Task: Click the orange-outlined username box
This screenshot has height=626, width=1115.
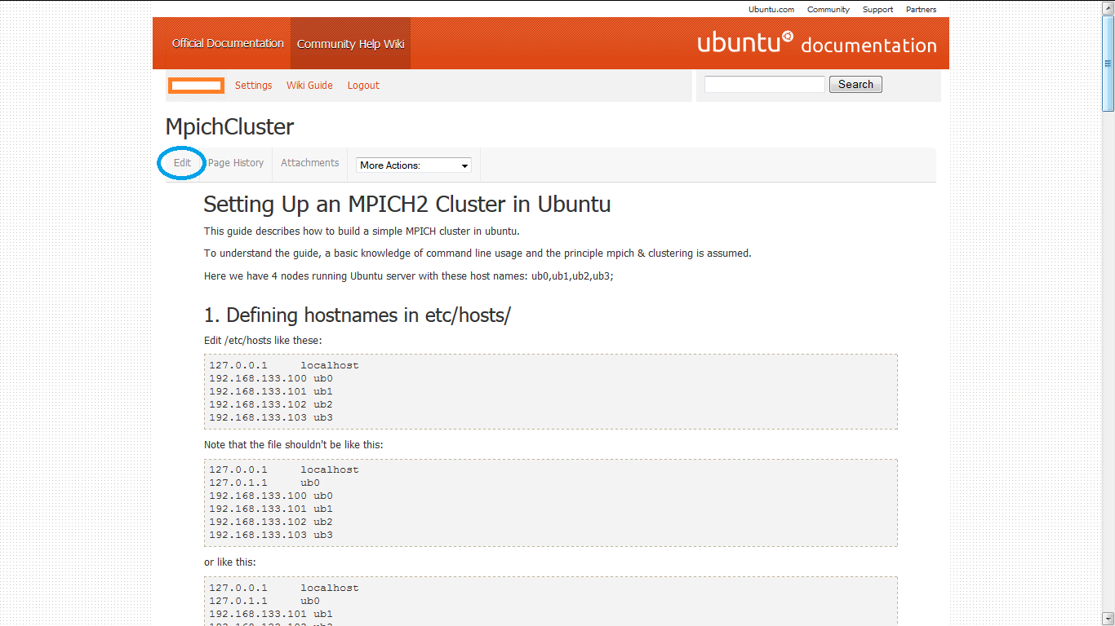Action: tap(197, 86)
